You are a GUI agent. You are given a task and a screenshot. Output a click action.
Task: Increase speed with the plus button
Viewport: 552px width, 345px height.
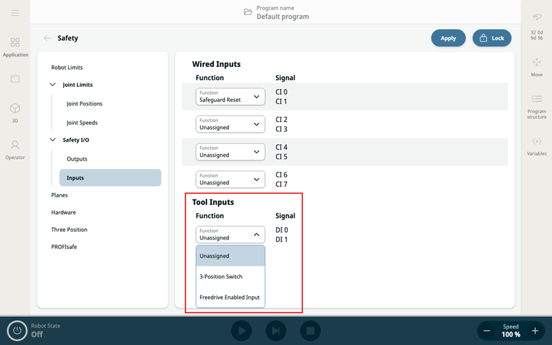point(535,331)
